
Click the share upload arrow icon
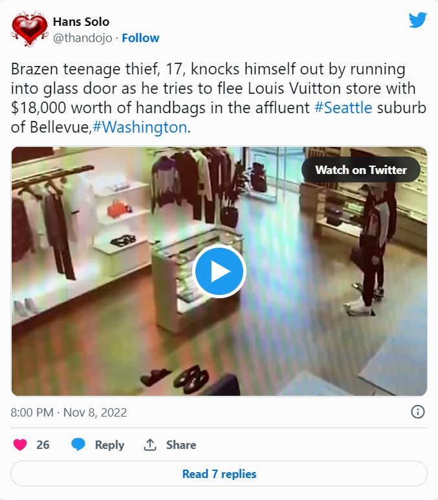click(x=150, y=444)
